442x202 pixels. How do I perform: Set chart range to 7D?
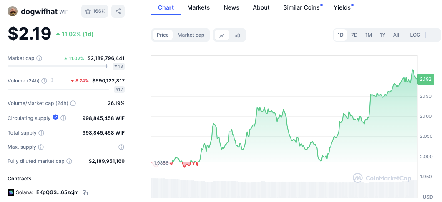click(354, 35)
